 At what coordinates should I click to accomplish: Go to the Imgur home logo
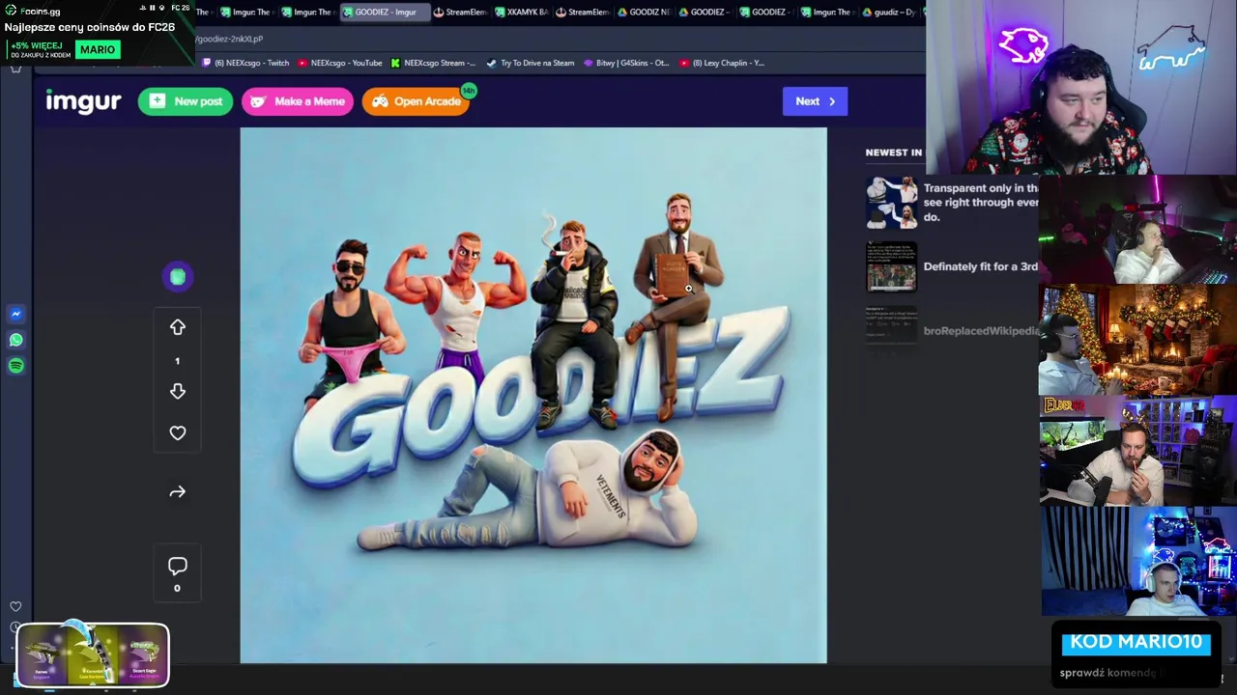tap(83, 101)
